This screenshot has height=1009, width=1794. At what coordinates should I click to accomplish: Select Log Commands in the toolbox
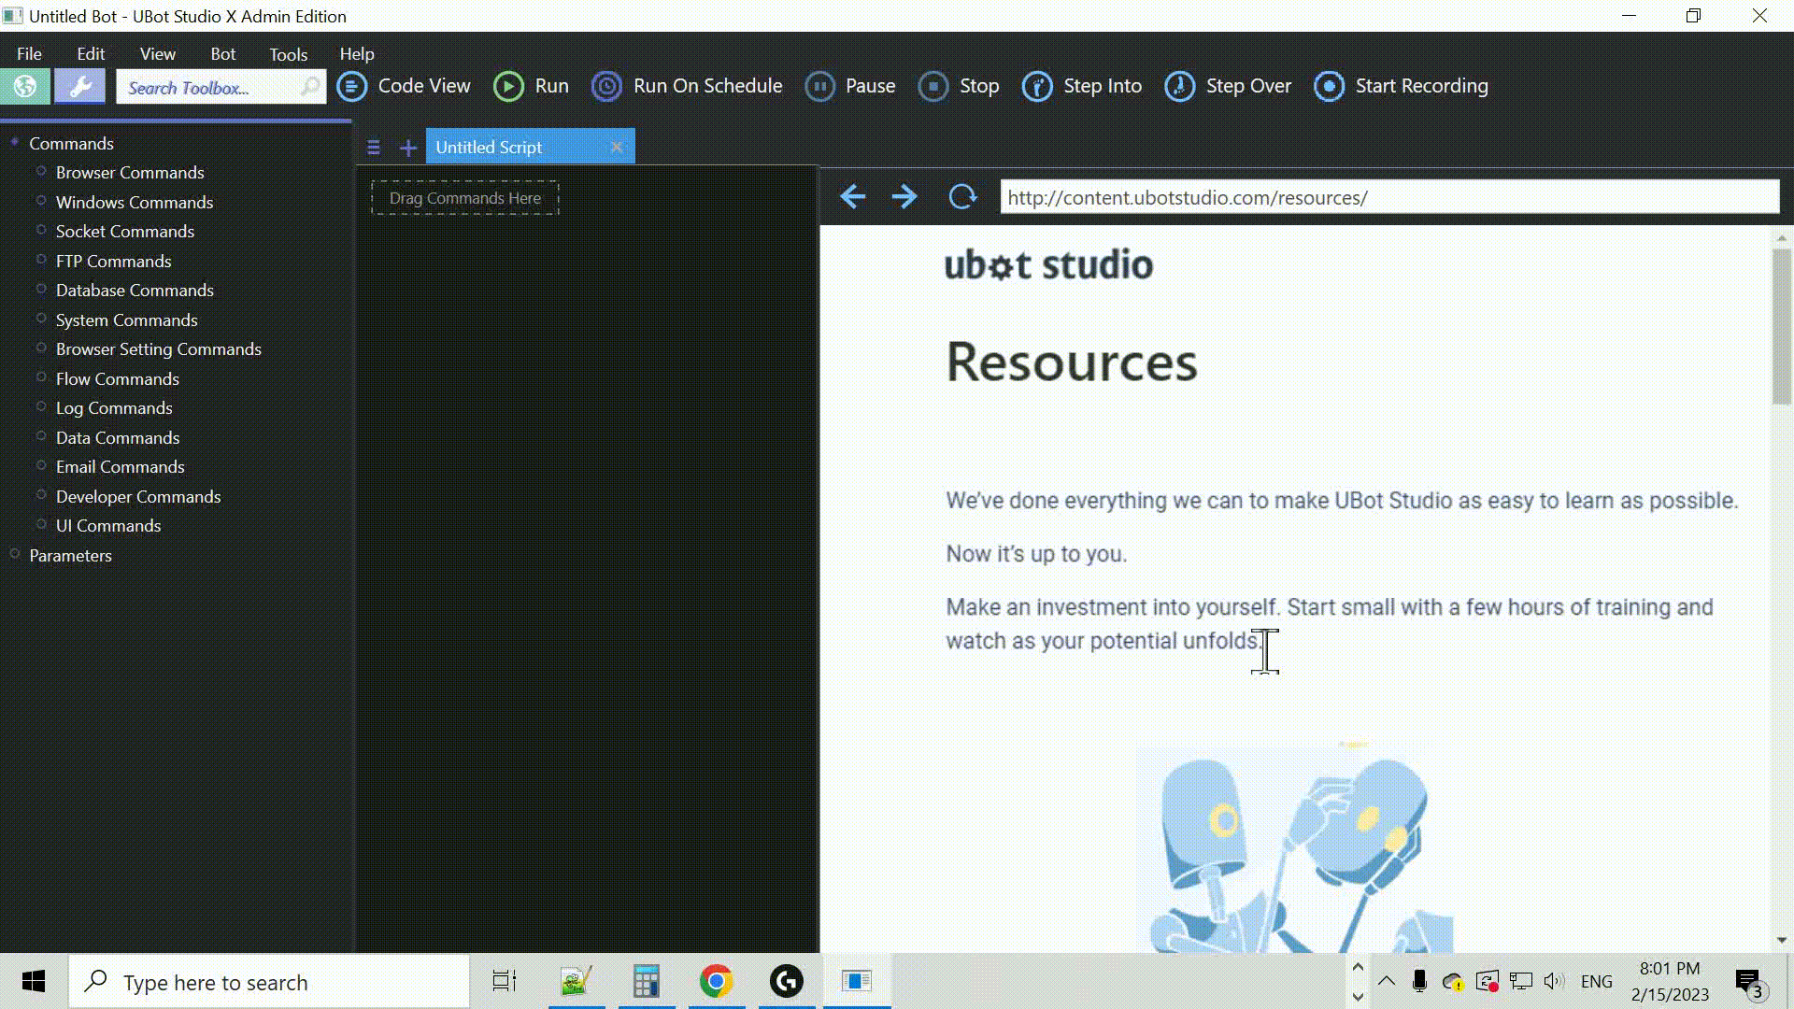click(114, 408)
